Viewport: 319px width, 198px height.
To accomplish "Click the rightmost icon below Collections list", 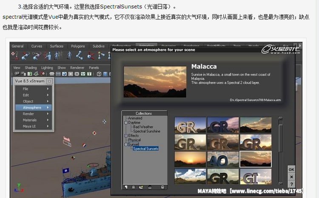I will [x=162, y=187].
